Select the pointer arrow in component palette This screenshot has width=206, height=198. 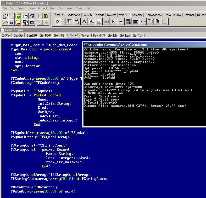58,21
